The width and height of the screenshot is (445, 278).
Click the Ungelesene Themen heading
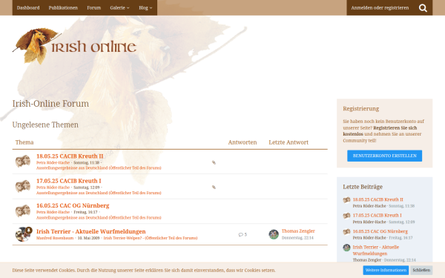click(45, 125)
